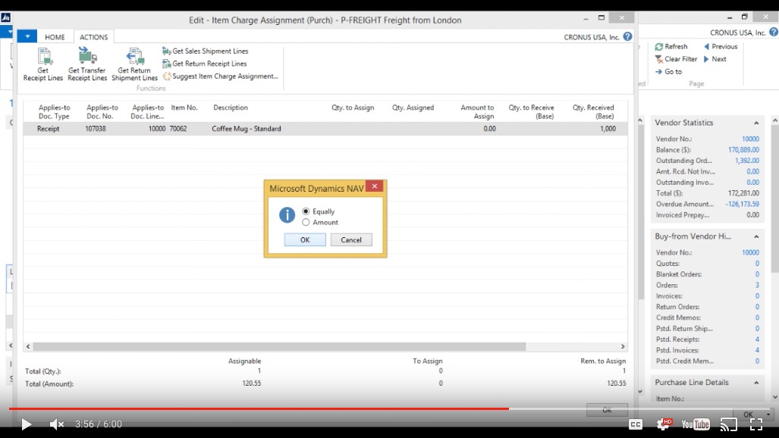Image resolution: width=779 pixels, height=438 pixels.
Task: Open the blue application menu dropdown
Action: click(27, 36)
